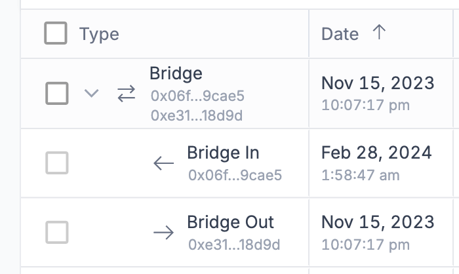Tick the Bridge Out row checkbox

tap(57, 232)
